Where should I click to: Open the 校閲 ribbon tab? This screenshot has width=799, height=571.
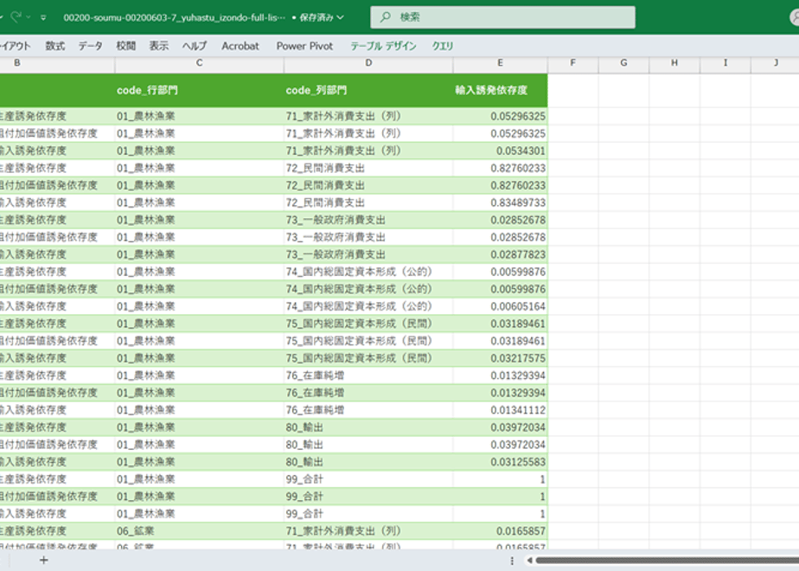point(126,46)
